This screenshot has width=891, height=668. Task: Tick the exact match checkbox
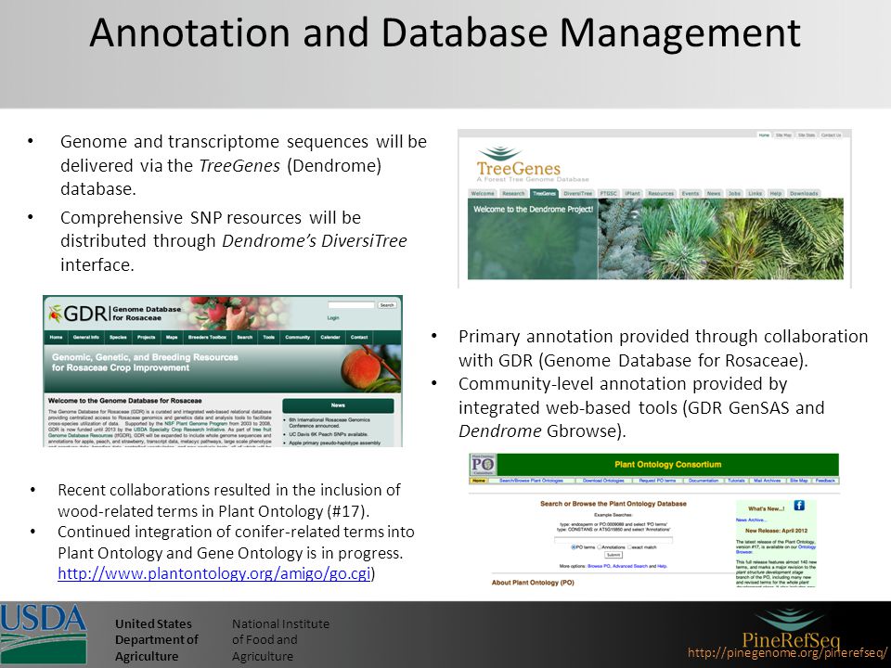coord(629,547)
